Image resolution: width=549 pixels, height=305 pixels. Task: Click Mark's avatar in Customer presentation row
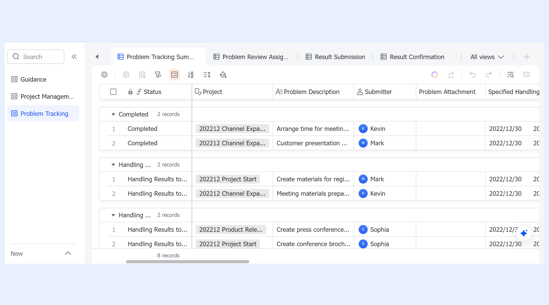coord(363,143)
